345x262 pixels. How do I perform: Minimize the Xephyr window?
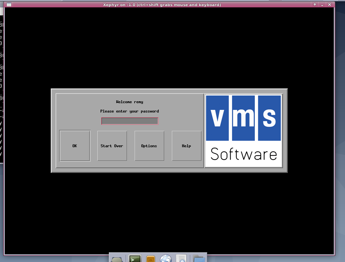[x=322, y=5]
